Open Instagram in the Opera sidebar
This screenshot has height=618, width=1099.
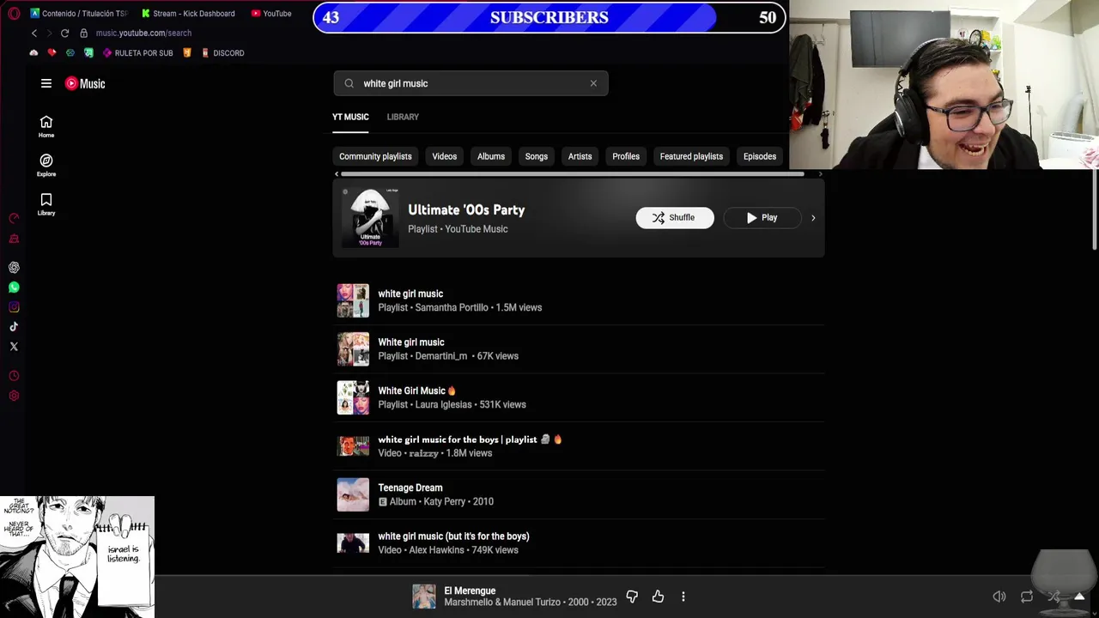[14, 307]
